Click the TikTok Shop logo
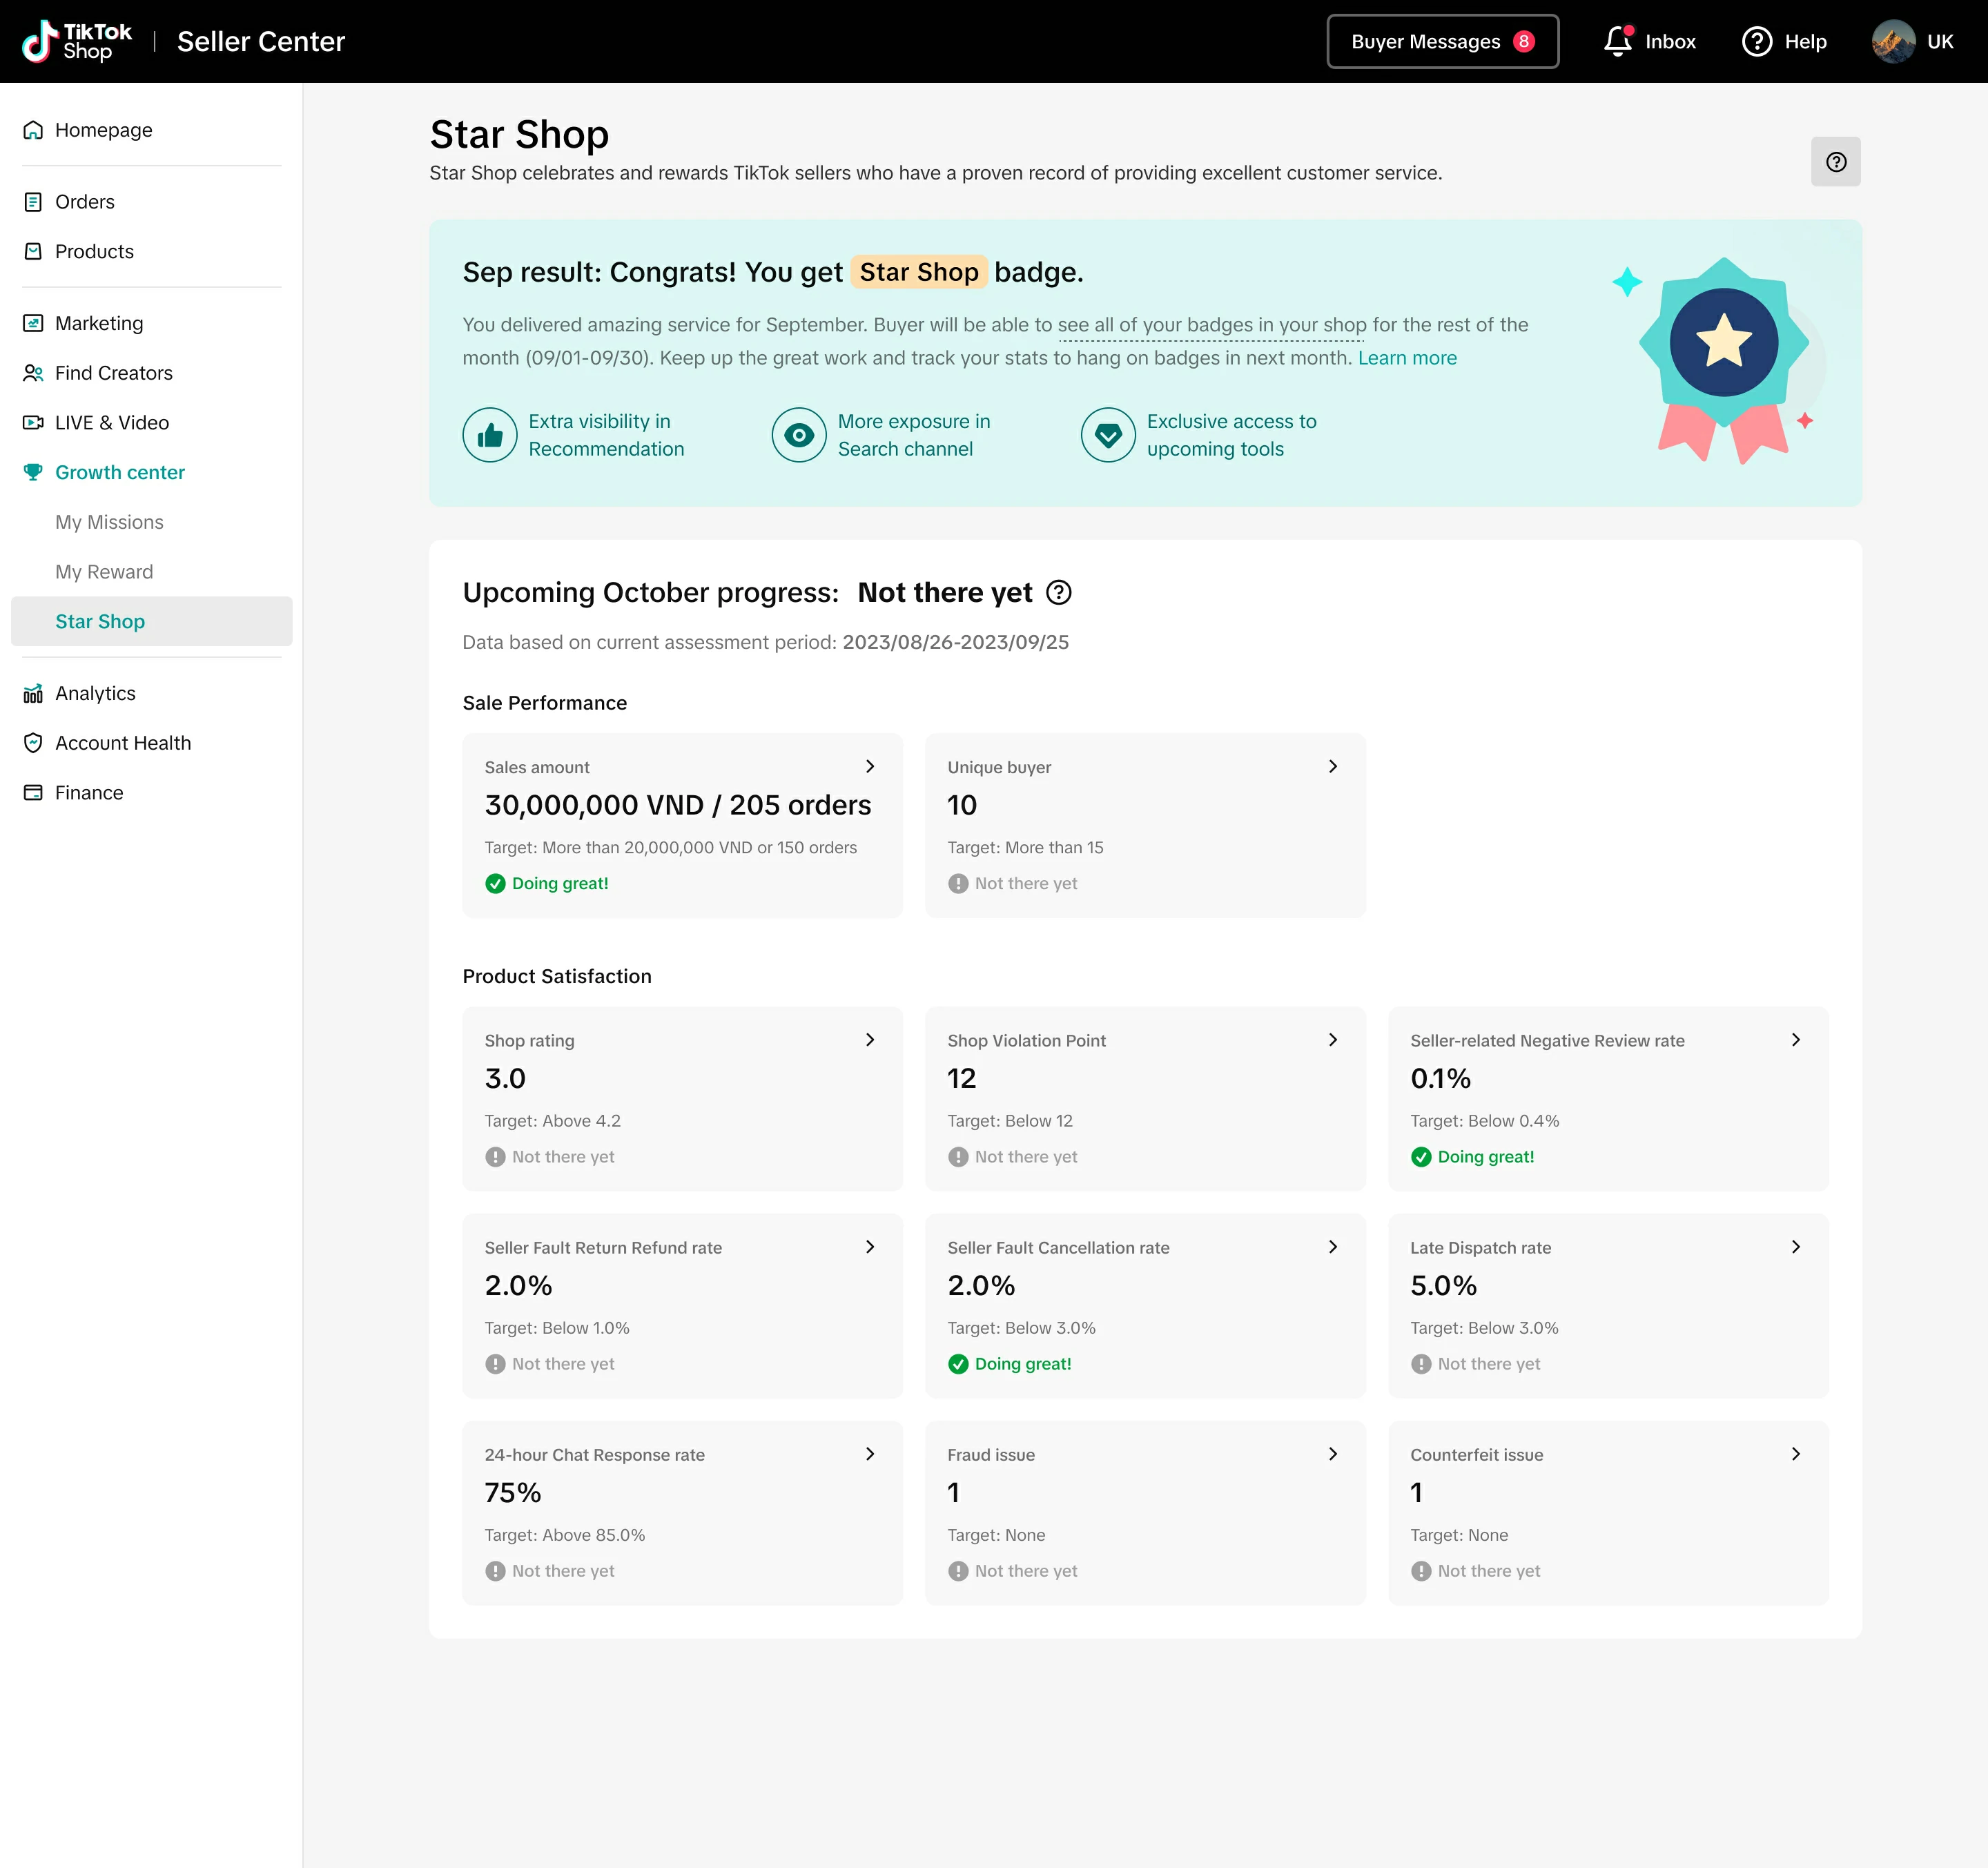The width and height of the screenshot is (1988, 1868). pos(77,41)
